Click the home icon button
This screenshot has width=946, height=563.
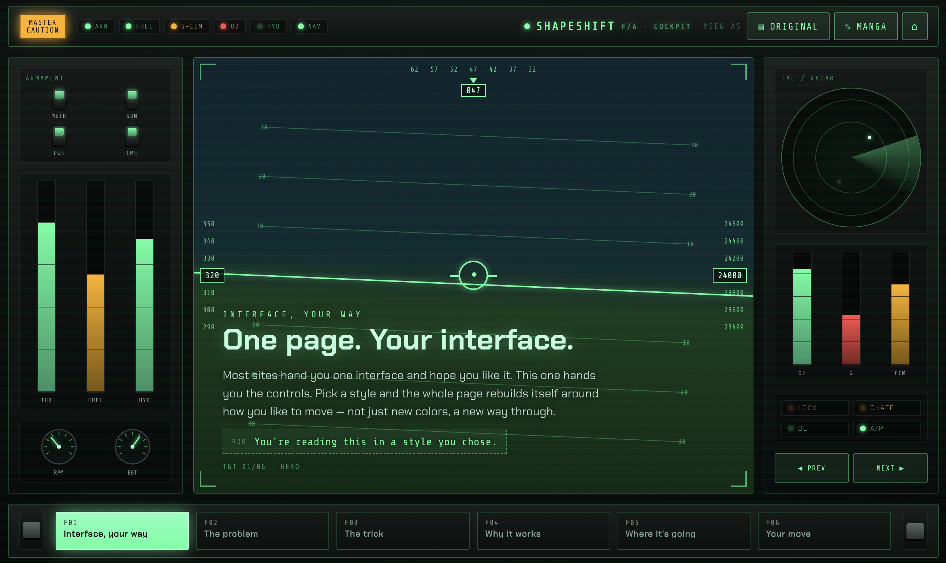click(915, 26)
